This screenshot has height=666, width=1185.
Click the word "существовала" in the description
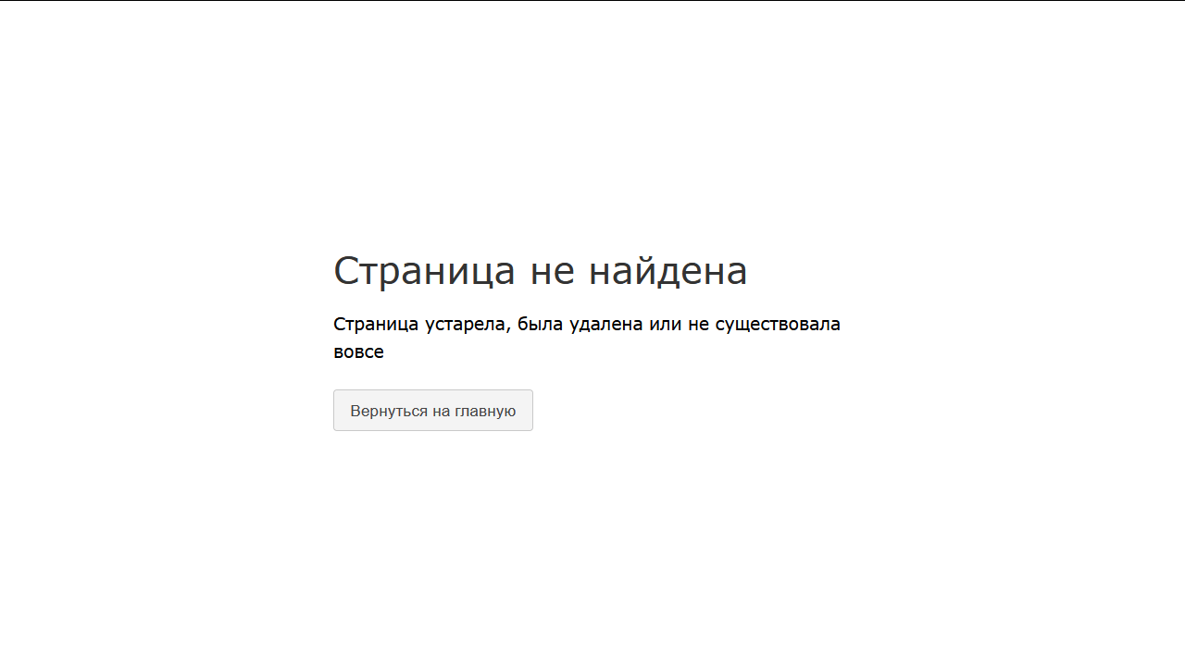tap(778, 325)
